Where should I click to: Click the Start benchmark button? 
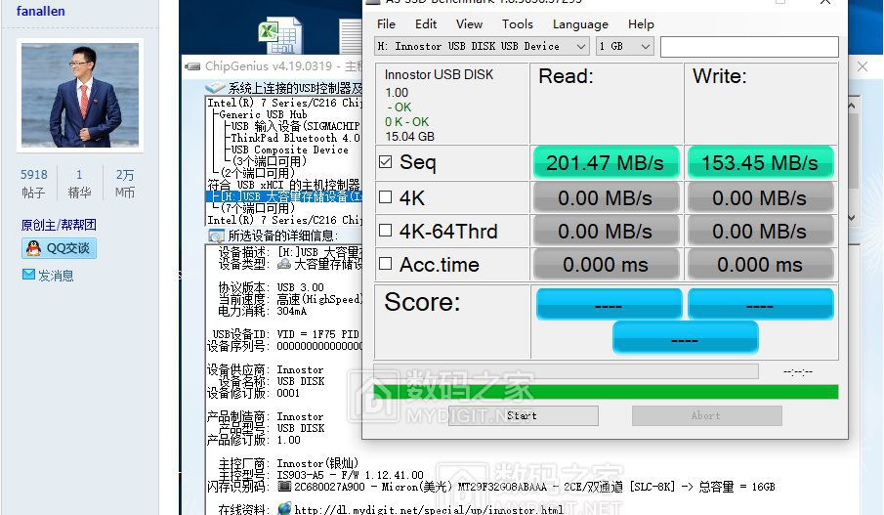pyautogui.click(x=524, y=415)
